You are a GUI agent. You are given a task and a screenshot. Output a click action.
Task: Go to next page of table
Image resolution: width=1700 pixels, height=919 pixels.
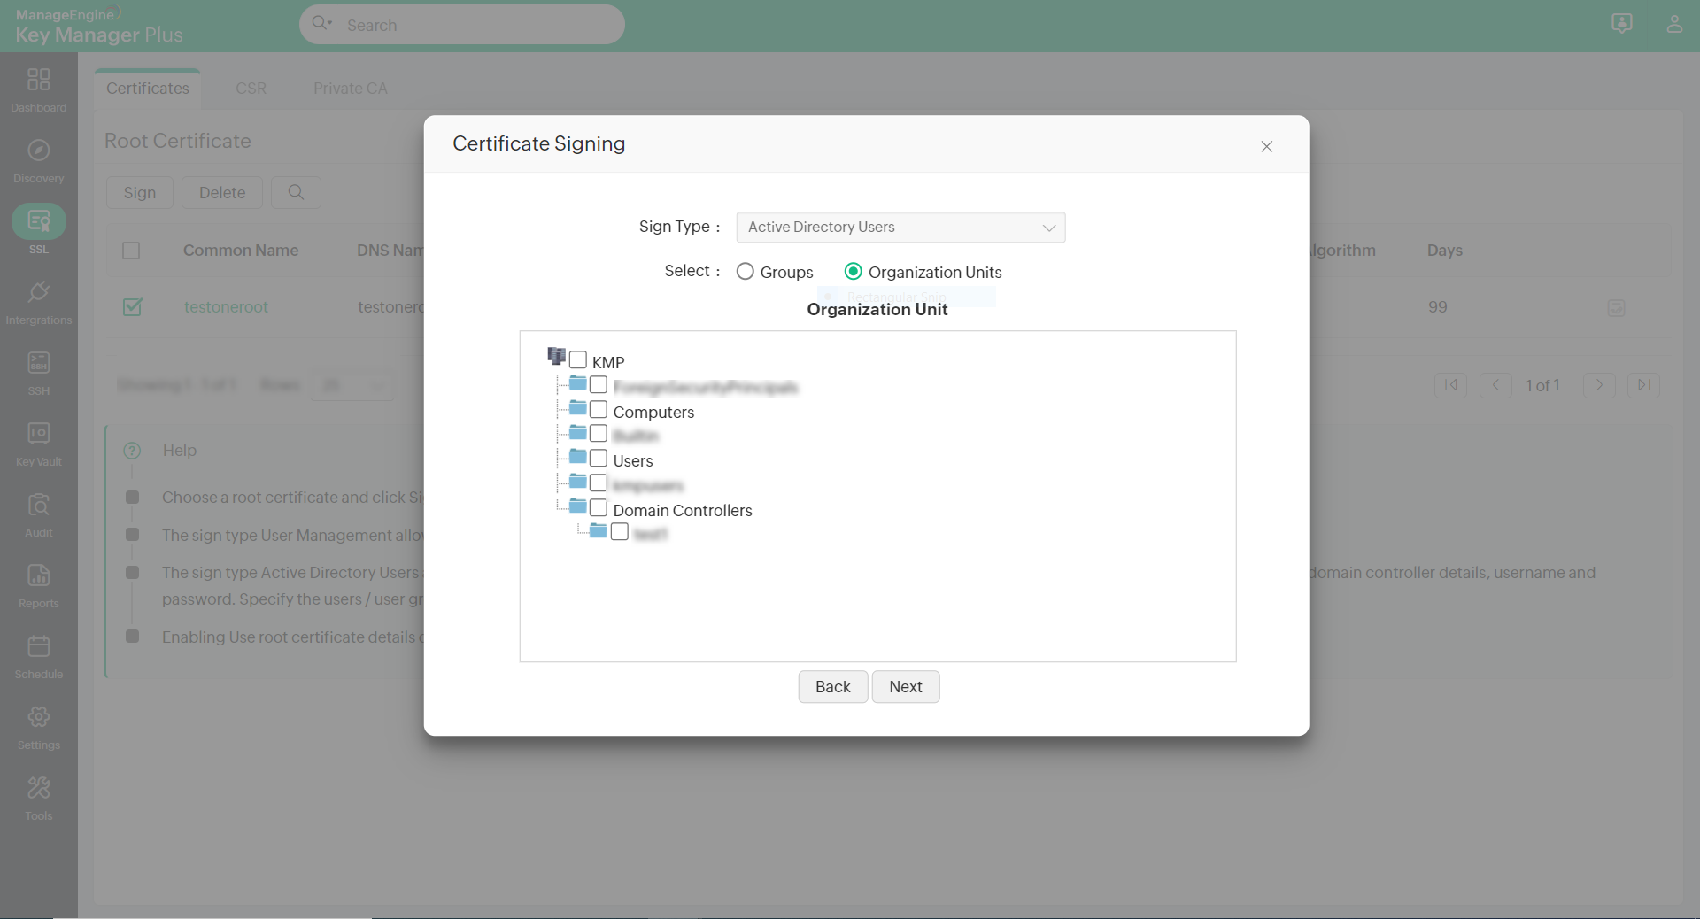click(x=1599, y=385)
